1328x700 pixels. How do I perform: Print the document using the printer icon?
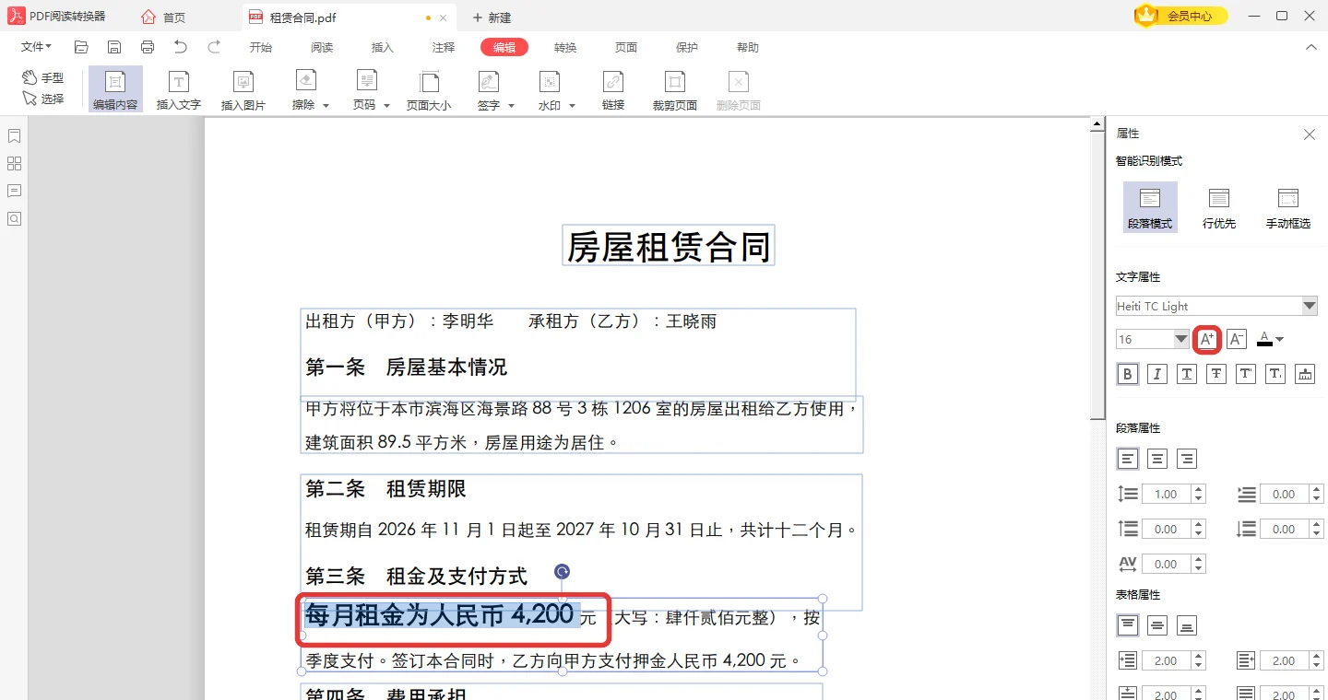tap(148, 47)
